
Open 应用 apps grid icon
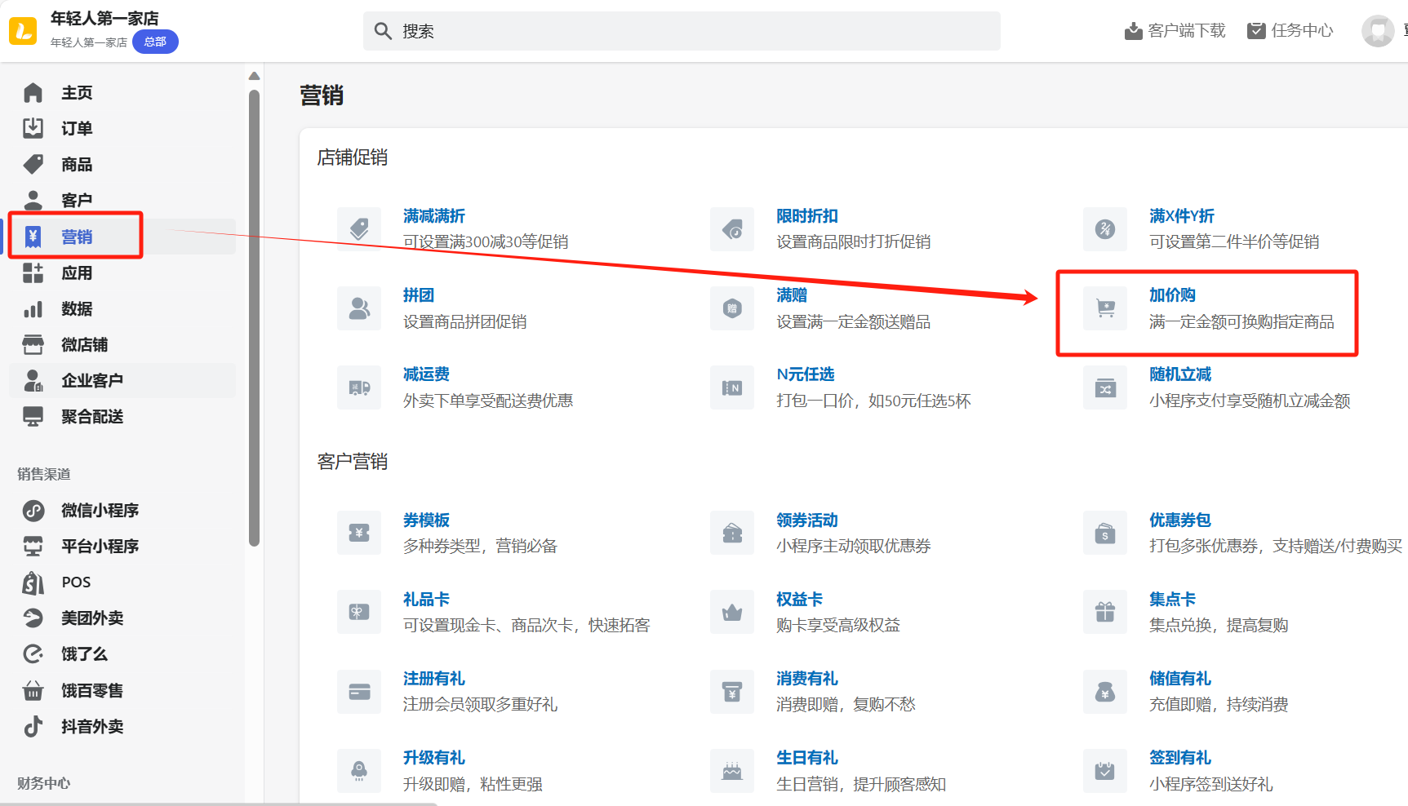coord(33,272)
